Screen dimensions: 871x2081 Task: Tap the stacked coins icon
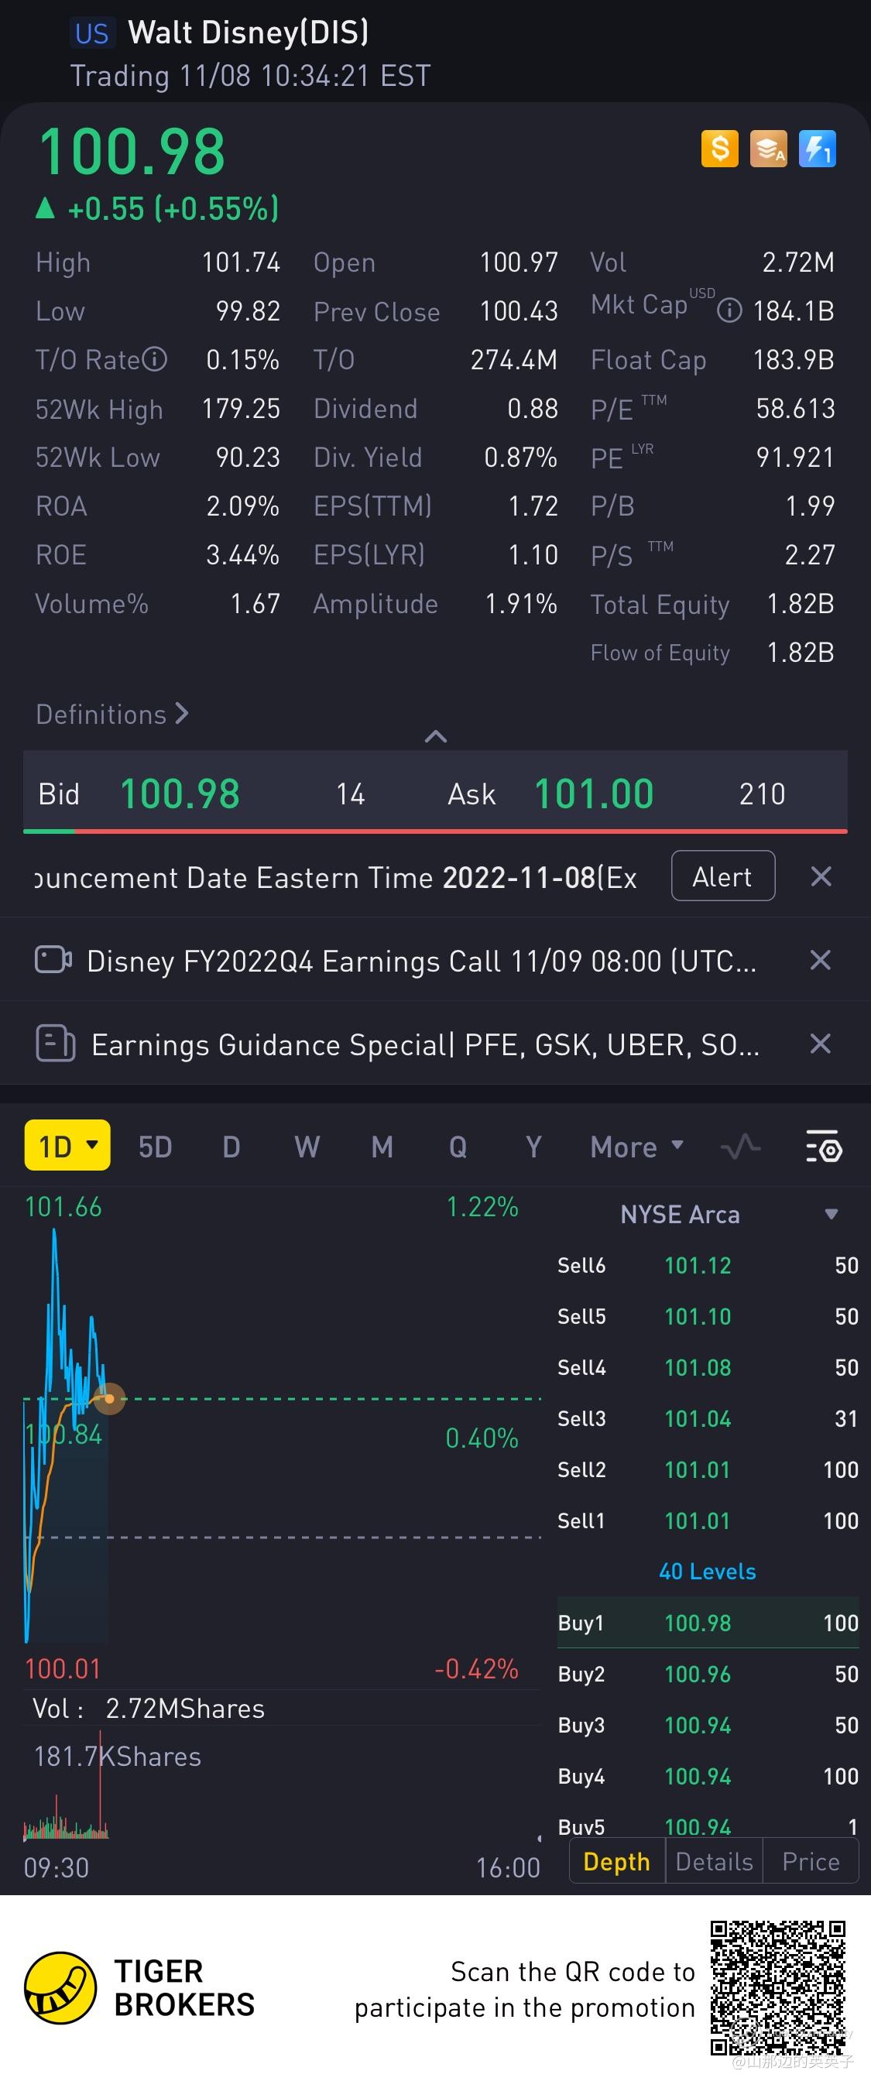coord(767,149)
